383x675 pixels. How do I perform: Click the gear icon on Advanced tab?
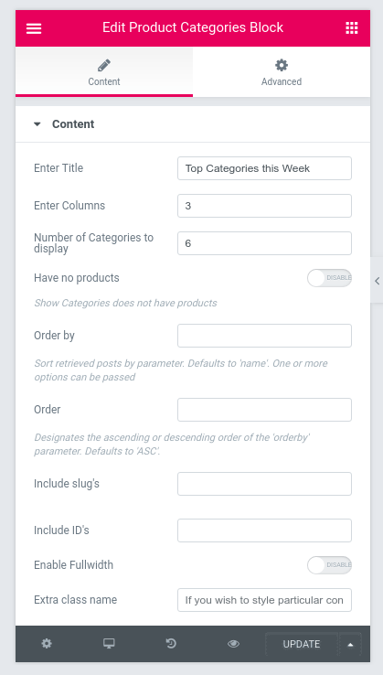tap(282, 66)
